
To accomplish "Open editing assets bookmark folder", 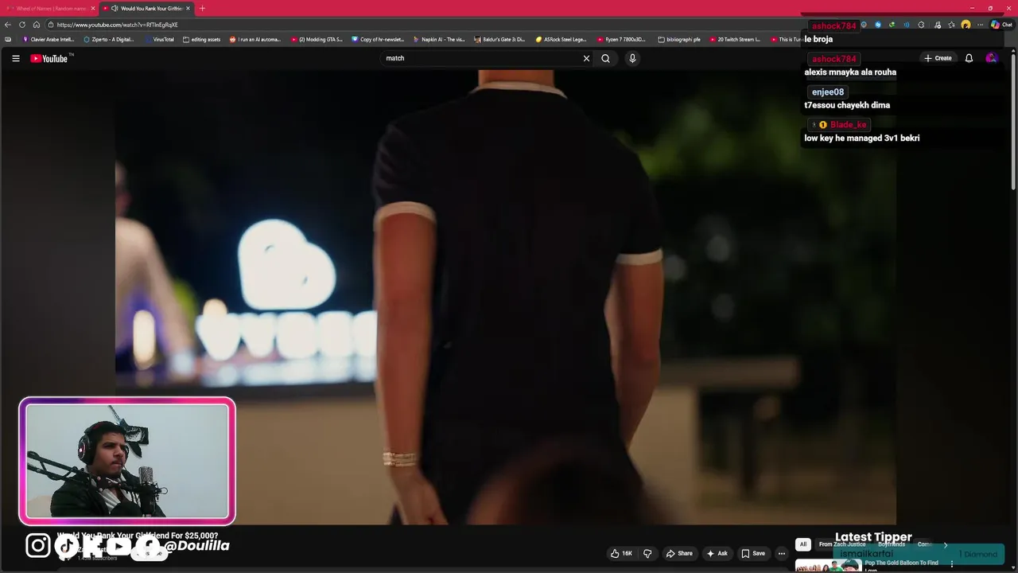I will click(201, 39).
